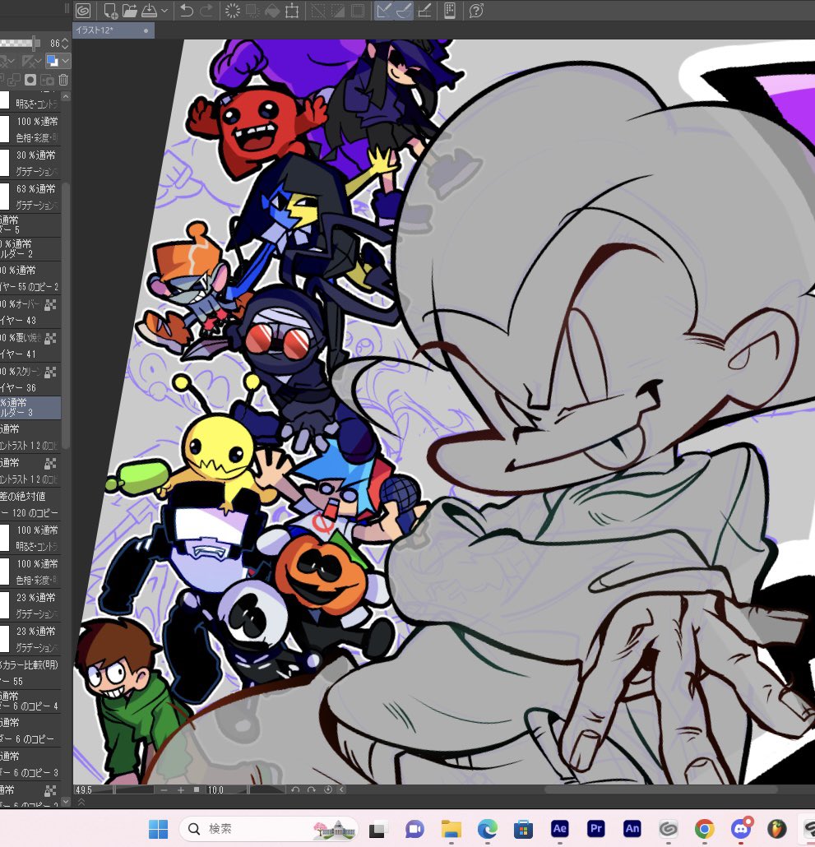
Task: Adjust the layer opacity slider
Action: 20,43
